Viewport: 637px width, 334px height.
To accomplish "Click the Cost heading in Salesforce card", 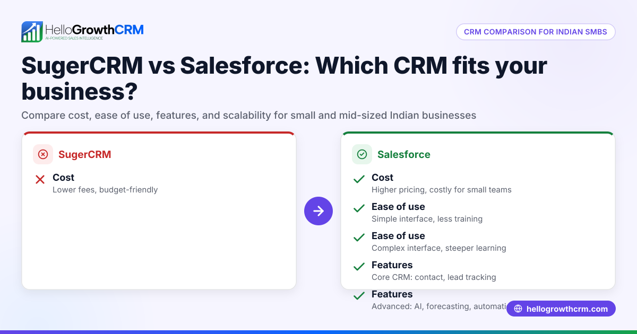I will 382,178.
